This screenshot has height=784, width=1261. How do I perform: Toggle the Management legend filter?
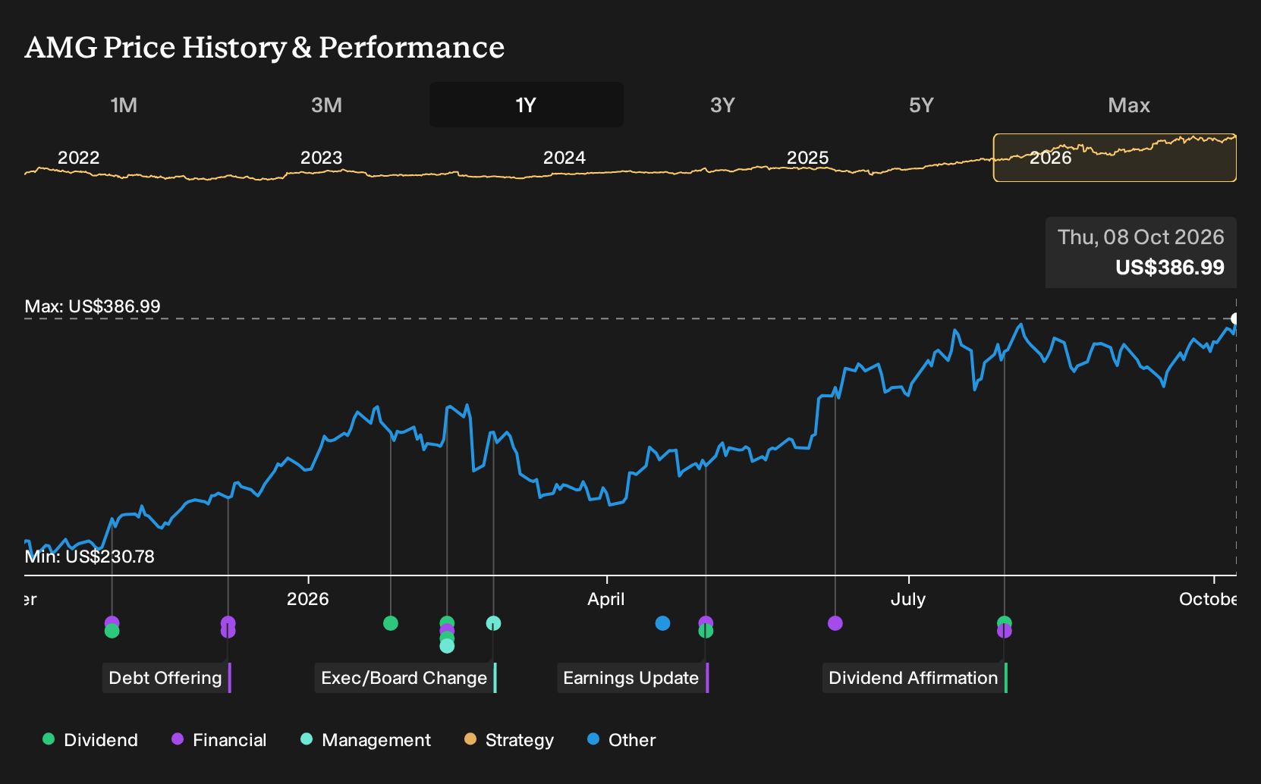366,740
